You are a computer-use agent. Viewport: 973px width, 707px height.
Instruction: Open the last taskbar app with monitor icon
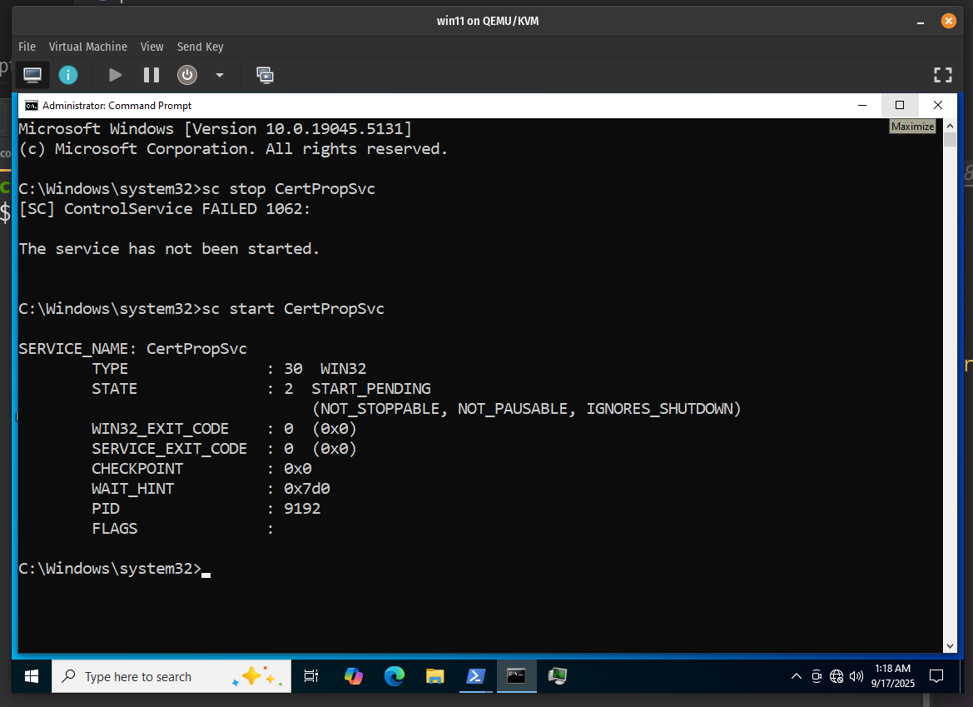click(x=557, y=676)
